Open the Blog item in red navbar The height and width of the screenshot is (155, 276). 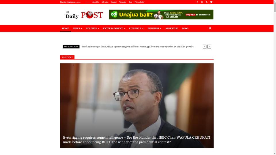pos(185,28)
